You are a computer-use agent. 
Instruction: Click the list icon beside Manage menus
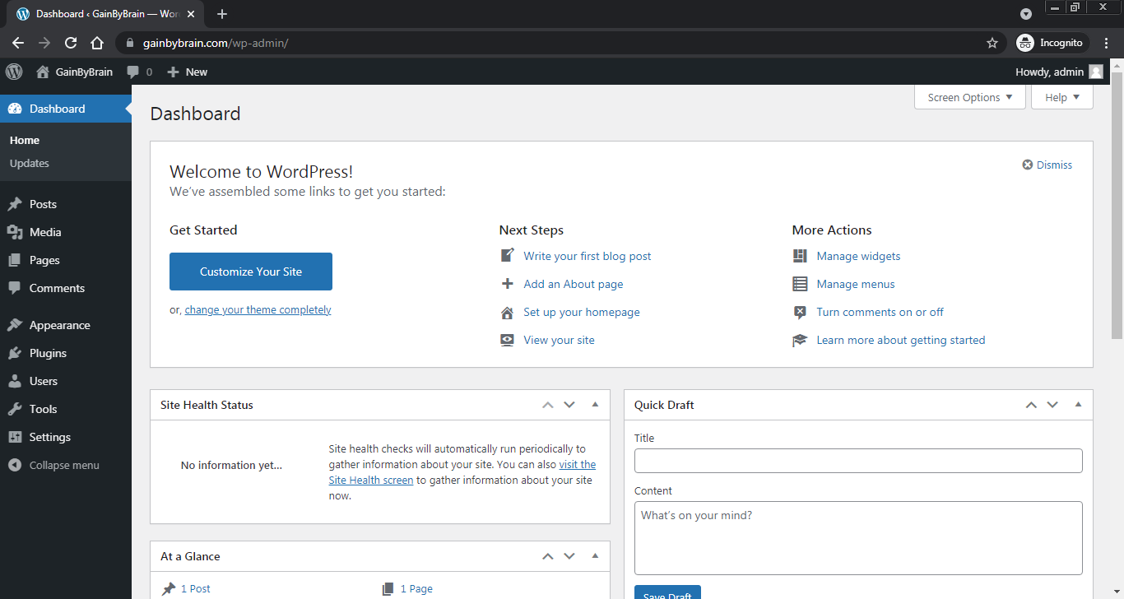[800, 284]
